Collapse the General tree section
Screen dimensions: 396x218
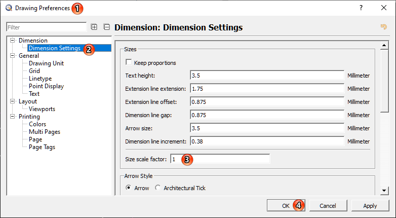[13, 56]
